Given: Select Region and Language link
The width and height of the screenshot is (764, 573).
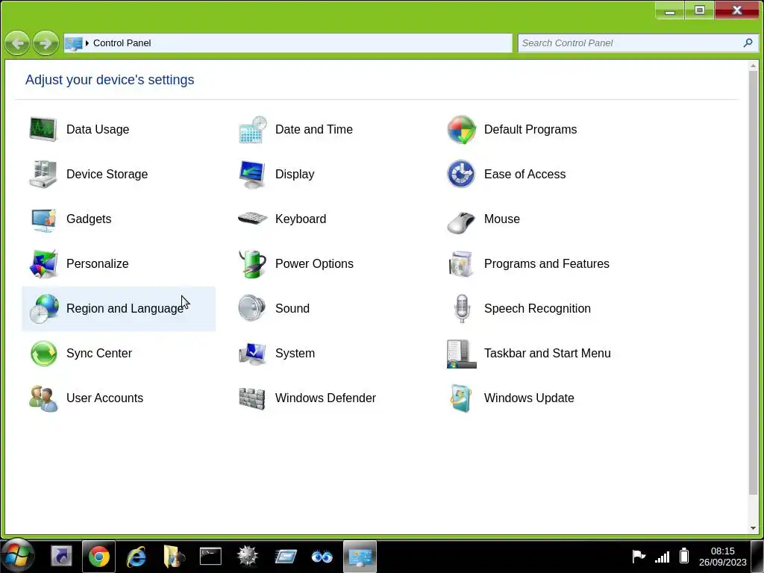Looking at the screenshot, I should point(125,308).
